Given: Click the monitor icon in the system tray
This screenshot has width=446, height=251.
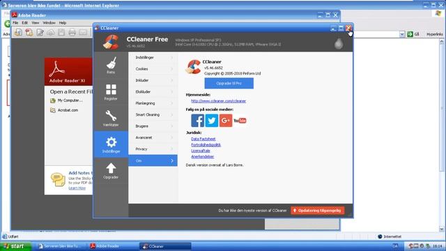Looking at the screenshot, I should (416, 246).
